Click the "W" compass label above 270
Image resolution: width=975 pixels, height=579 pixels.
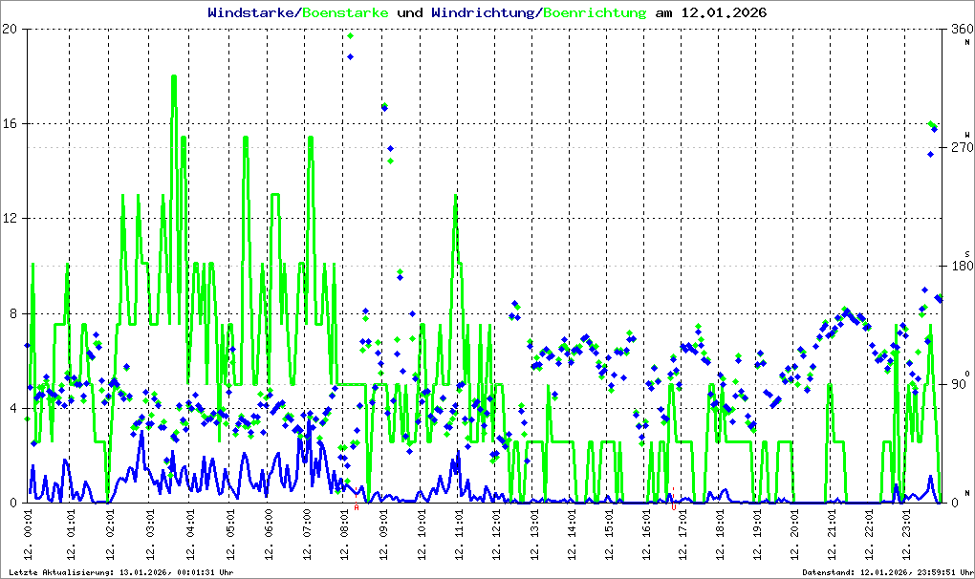[x=967, y=134]
